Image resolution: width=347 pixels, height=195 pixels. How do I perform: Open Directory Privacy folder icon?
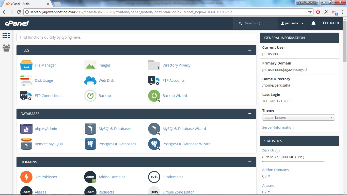154,65
